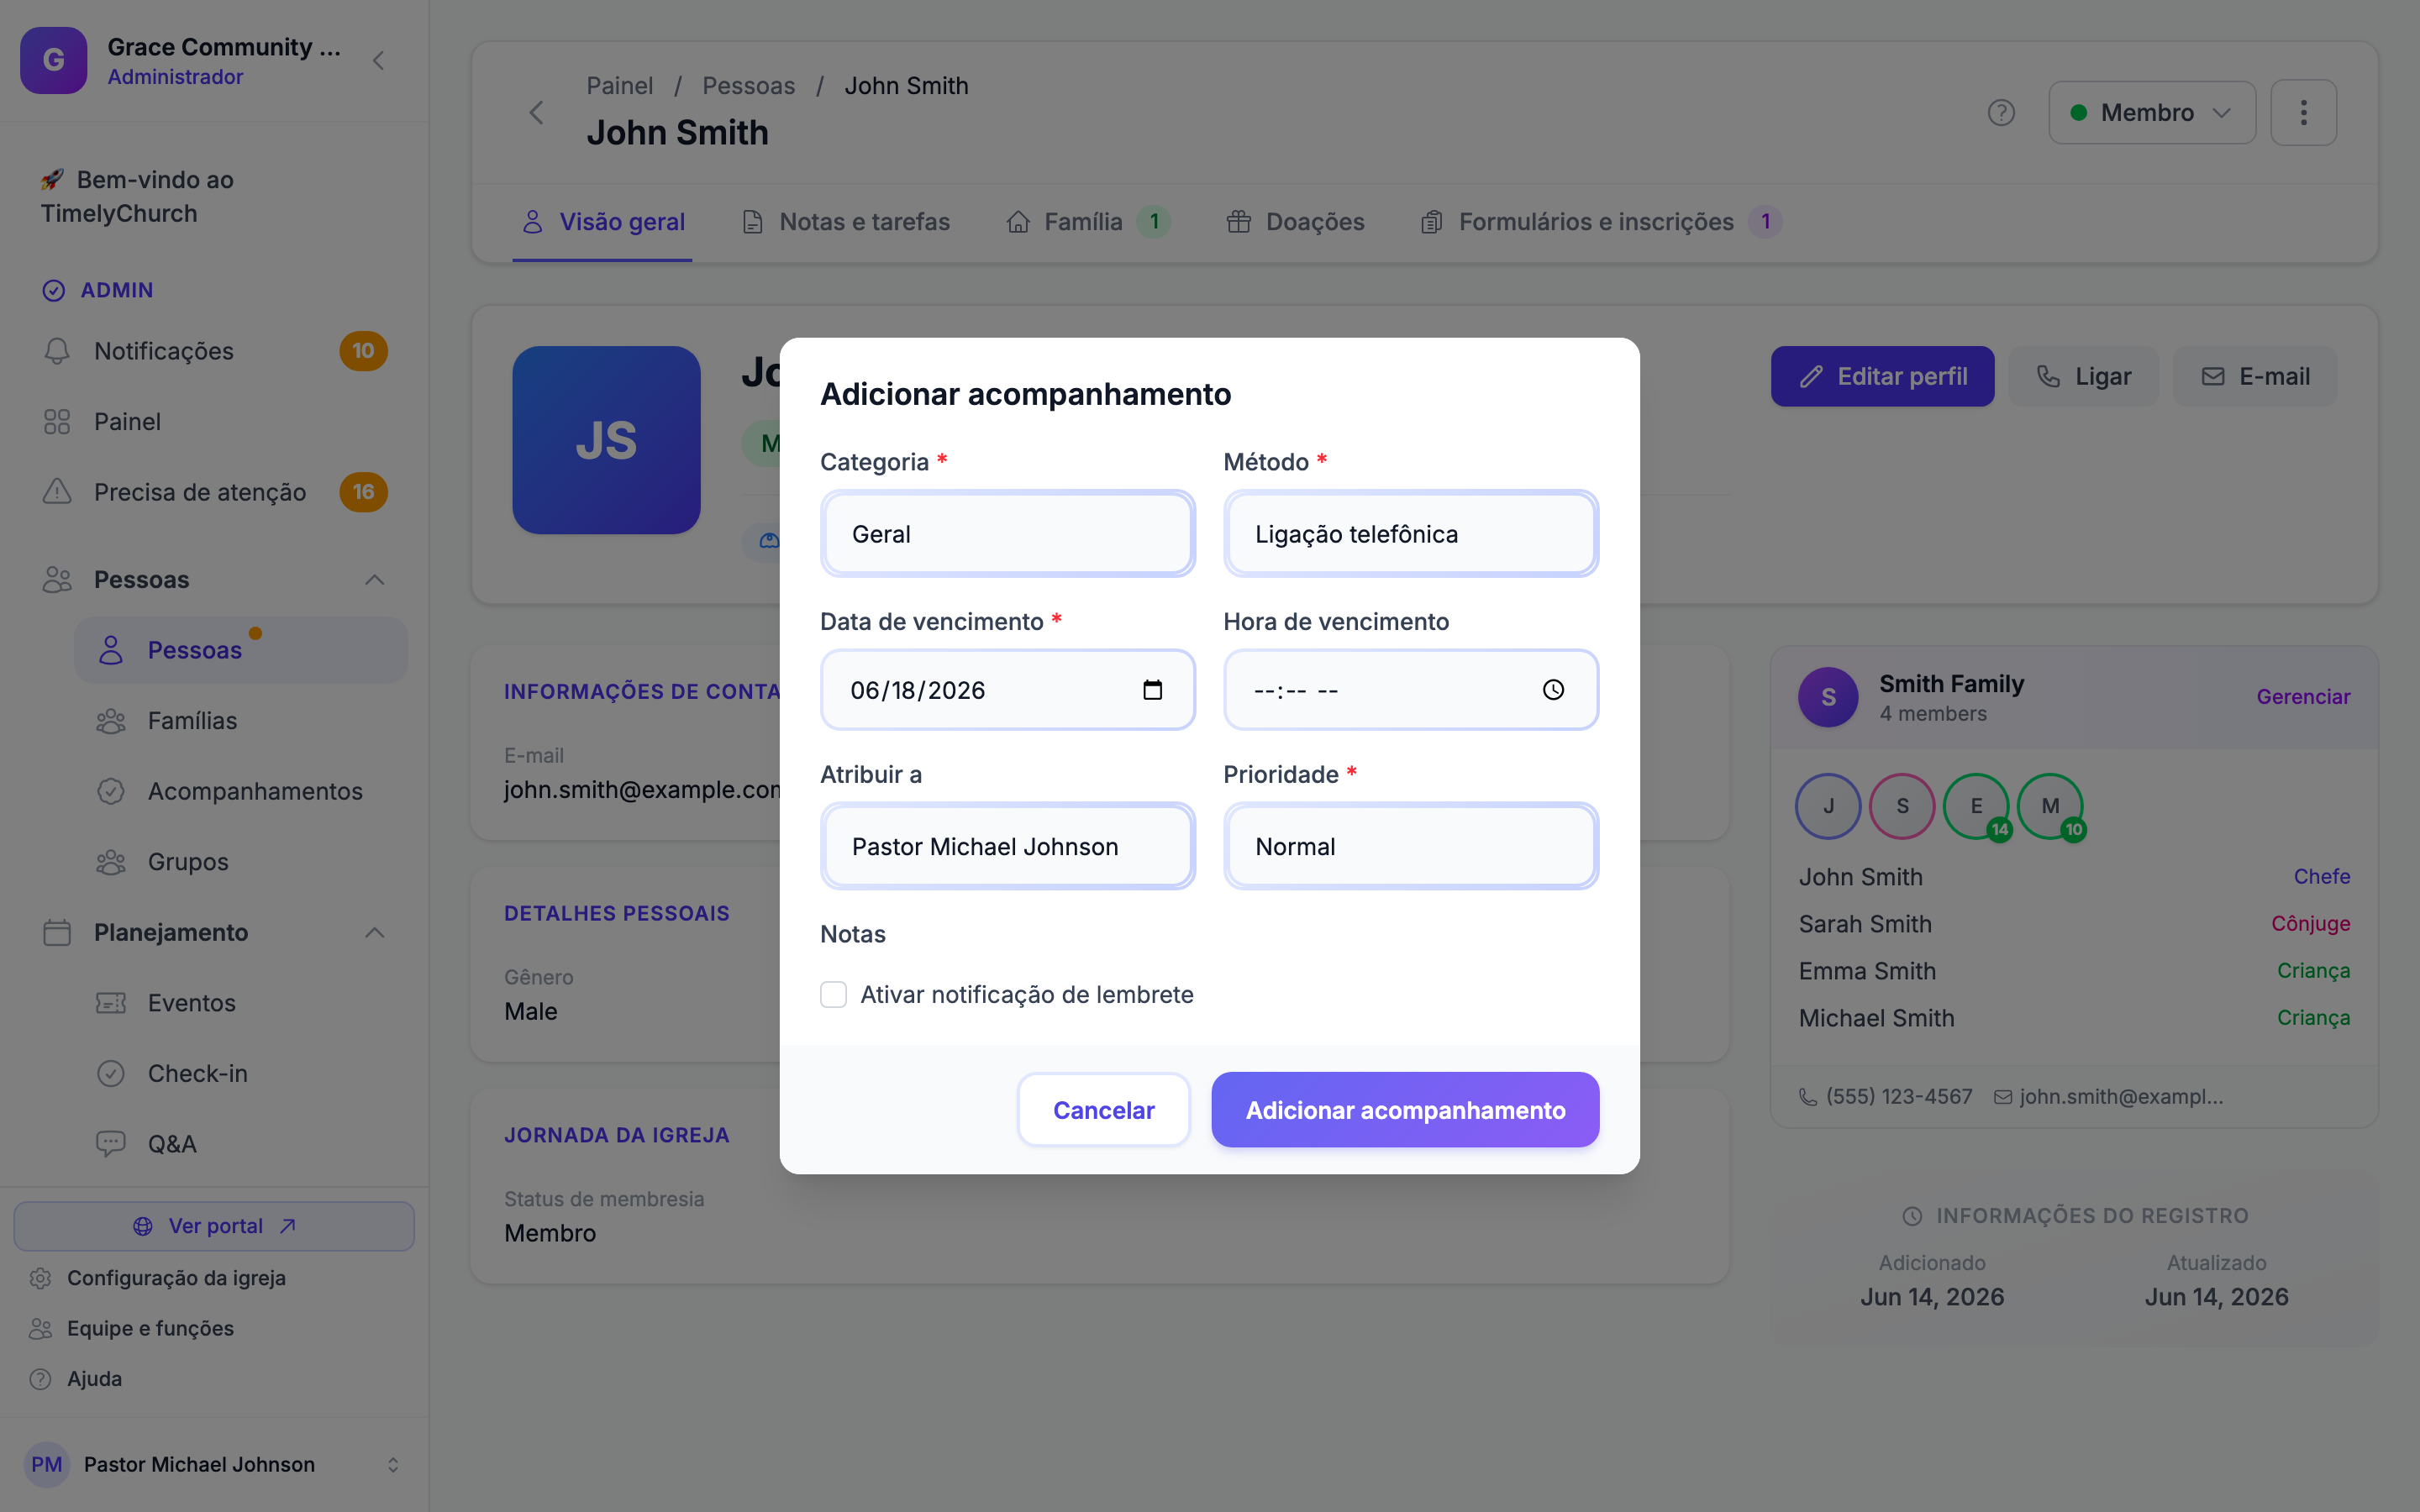Click the Pessoas breadcrumb link

(748, 86)
